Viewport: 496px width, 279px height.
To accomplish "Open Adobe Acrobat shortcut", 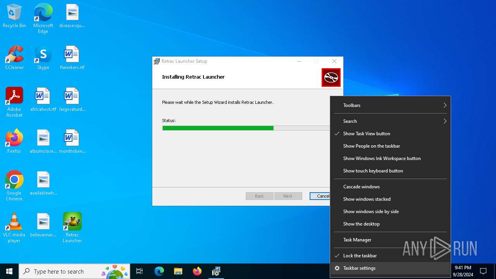I will 14,102.
